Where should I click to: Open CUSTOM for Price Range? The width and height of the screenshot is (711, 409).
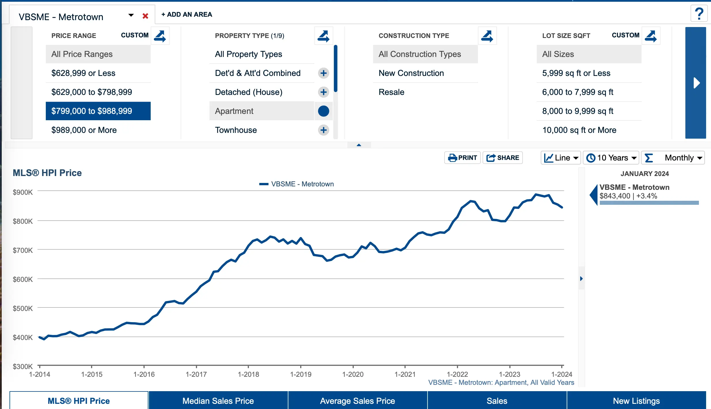point(135,35)
